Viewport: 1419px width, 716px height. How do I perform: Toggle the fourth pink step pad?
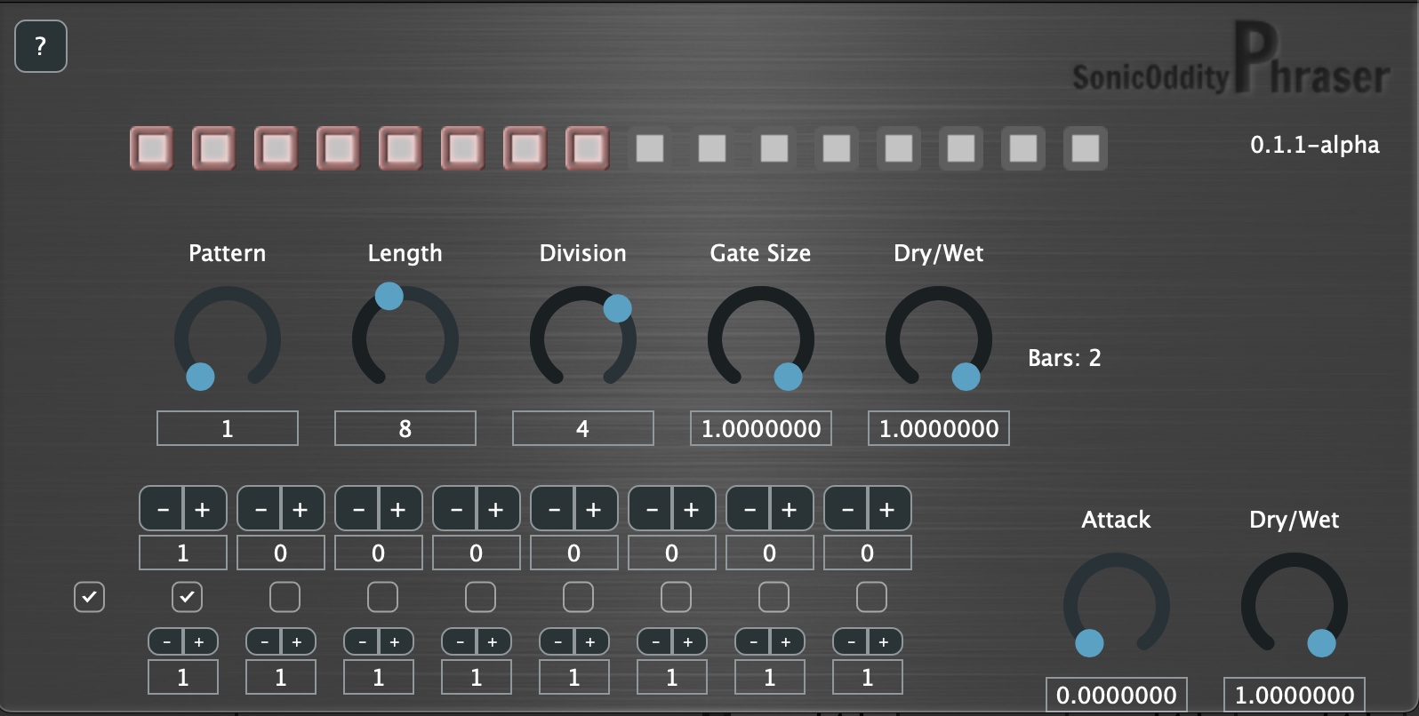click(339, 148)
